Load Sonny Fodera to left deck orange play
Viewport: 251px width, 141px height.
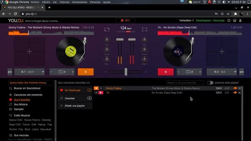tap(96, 88)
